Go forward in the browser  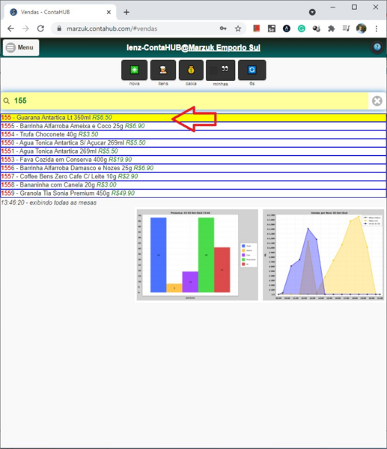point(25,28)
